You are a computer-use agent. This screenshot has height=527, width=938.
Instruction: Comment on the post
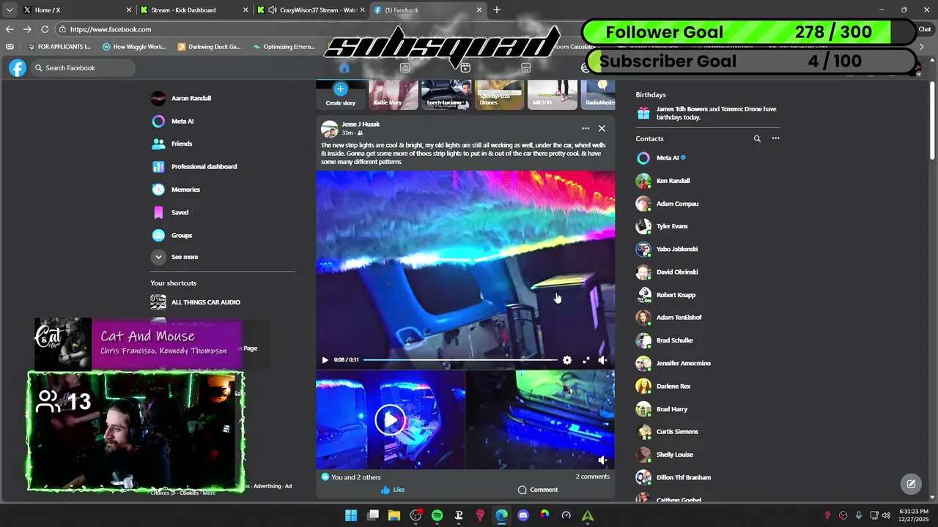click(538, 490)
